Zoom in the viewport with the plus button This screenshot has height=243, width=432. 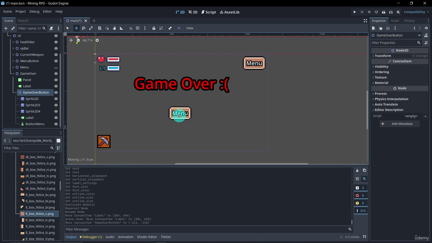coord(97,40)
